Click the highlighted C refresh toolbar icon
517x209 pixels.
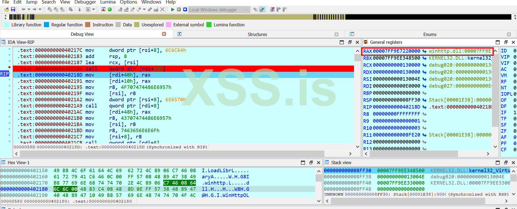pos(262,9)
